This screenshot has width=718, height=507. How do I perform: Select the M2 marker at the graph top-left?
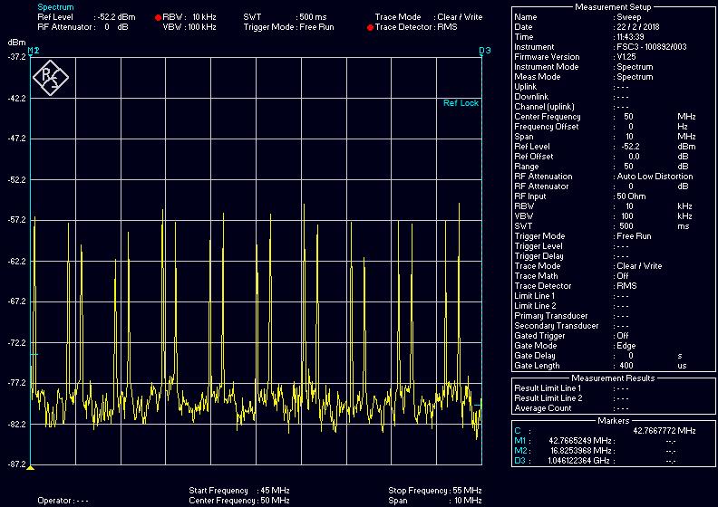point(34,51)
